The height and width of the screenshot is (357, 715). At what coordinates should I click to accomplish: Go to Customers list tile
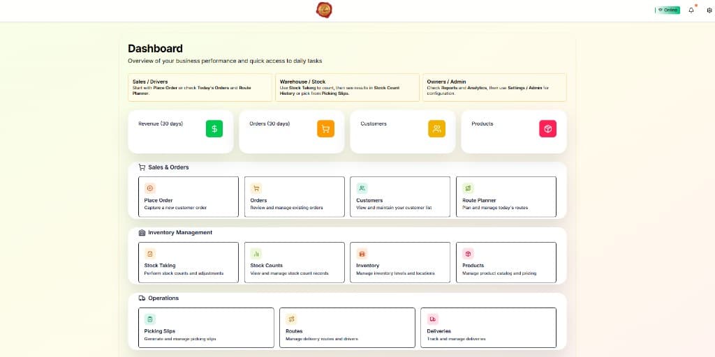coord(399,197)
